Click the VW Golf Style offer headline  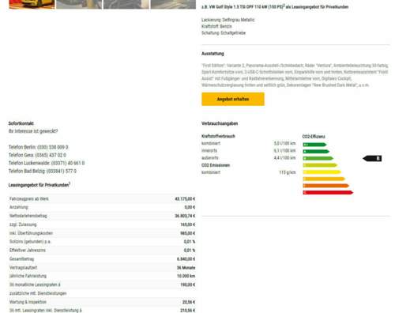275,7
